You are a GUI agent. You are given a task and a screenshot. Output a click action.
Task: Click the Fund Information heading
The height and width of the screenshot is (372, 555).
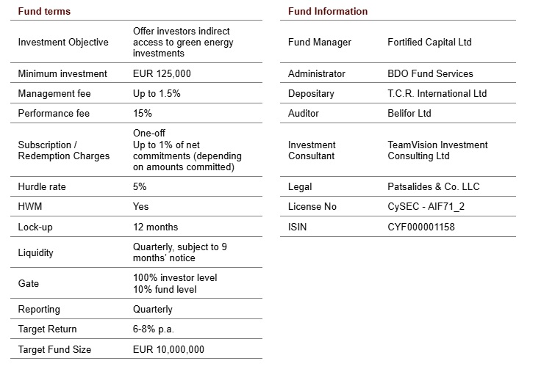pos(328,12)
